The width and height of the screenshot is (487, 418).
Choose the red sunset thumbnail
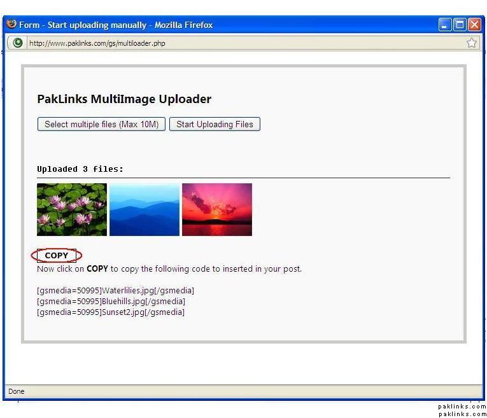[217, 209]
